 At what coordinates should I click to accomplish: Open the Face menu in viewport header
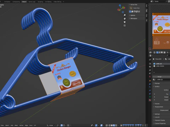click(x=31, y=125)
